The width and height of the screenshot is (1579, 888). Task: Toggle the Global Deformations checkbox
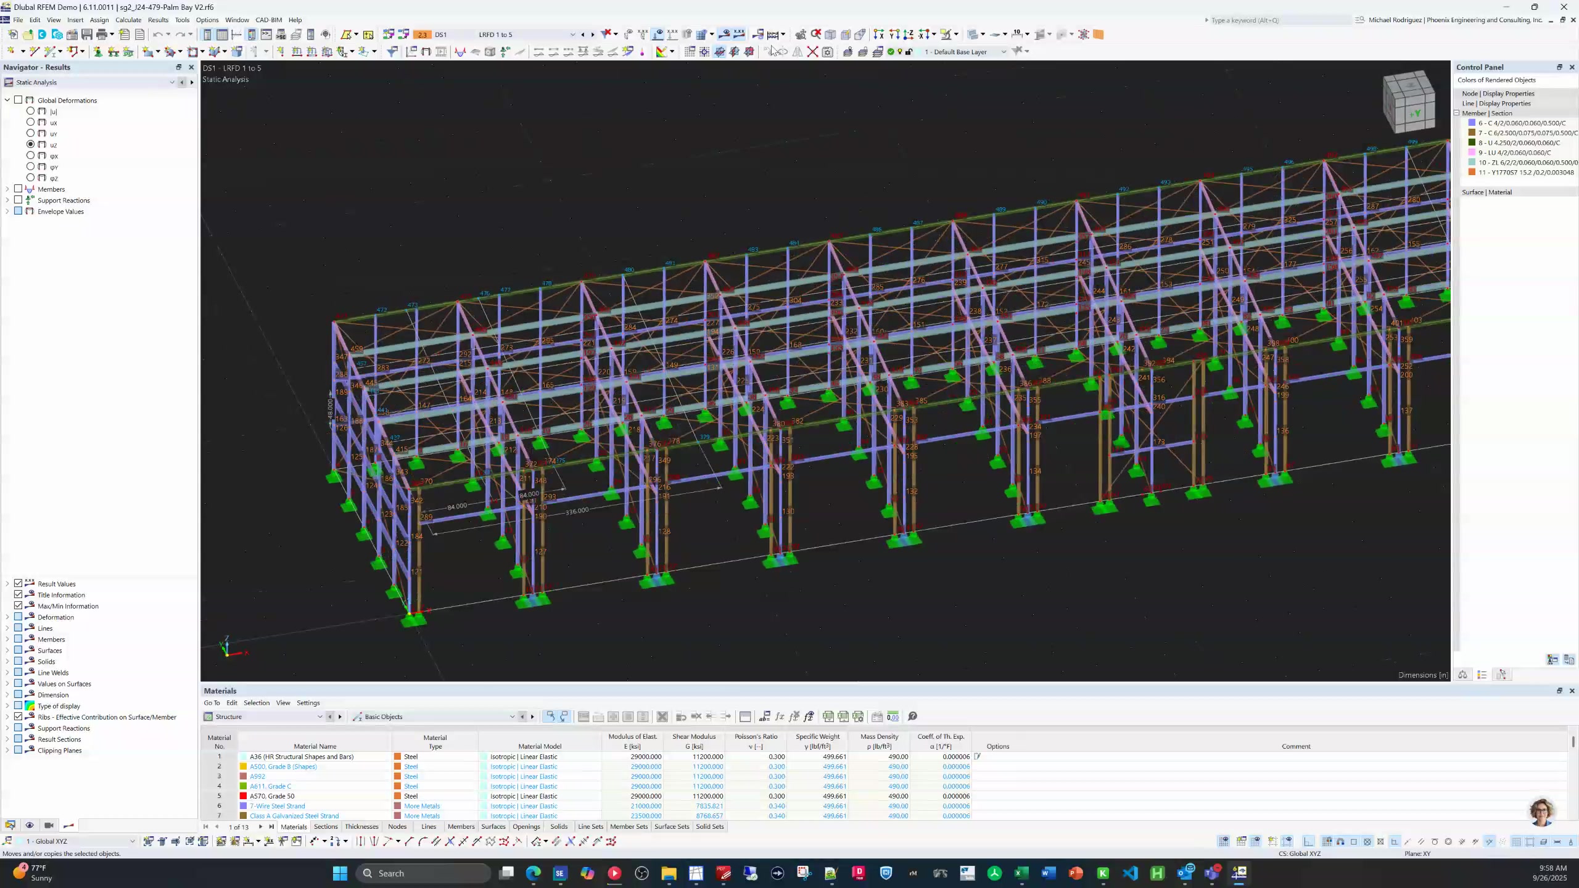click(19, 101)
